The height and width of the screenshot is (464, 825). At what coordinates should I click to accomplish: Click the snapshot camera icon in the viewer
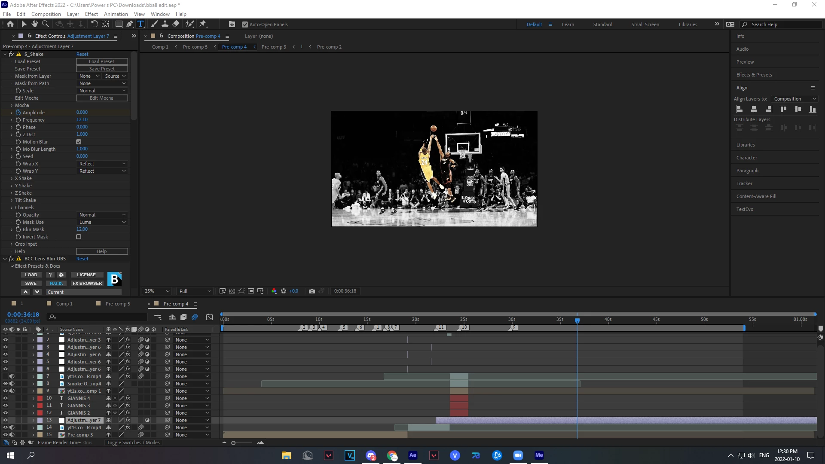(312, 291)
